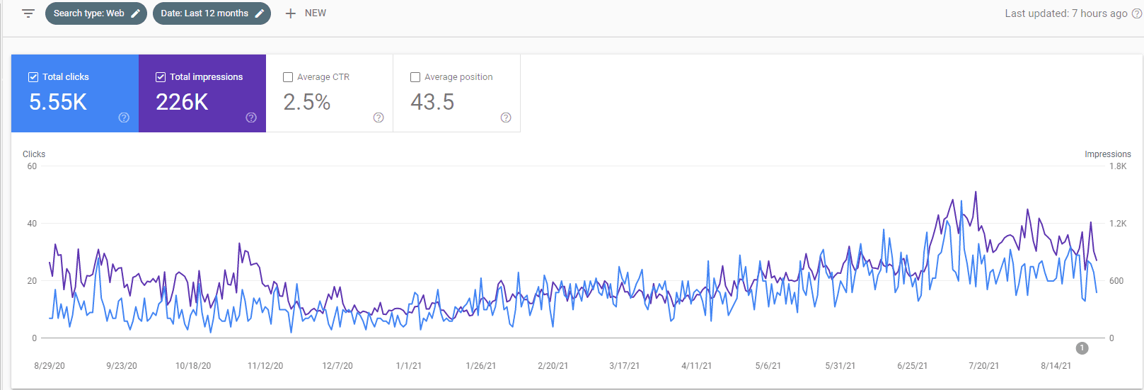Click the Clicks axis title
The image size is (1144, 390).
point(34,154)
